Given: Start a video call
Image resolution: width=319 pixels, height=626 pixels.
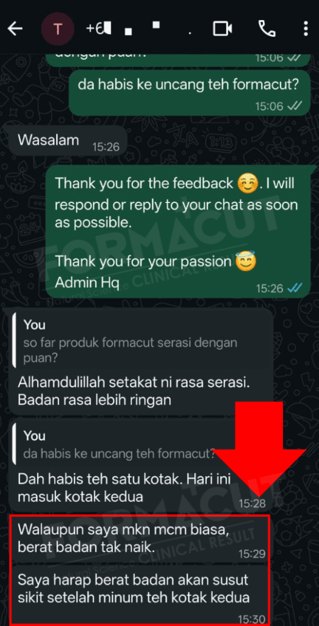Looking at the screenshot, I should pos(222,29).
